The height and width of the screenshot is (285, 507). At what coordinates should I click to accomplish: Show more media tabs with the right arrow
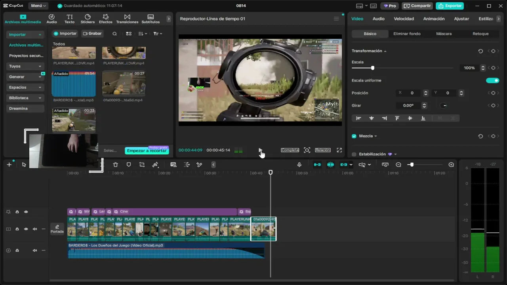[x=169, y=19]
